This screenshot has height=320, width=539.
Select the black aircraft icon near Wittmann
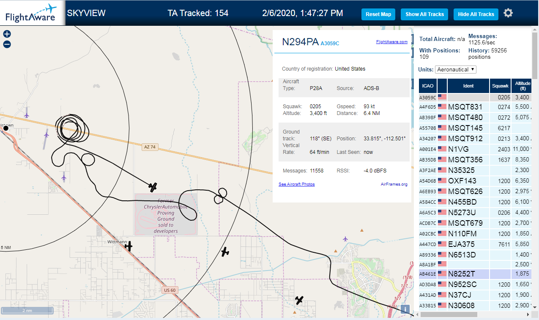click(129, 246)
